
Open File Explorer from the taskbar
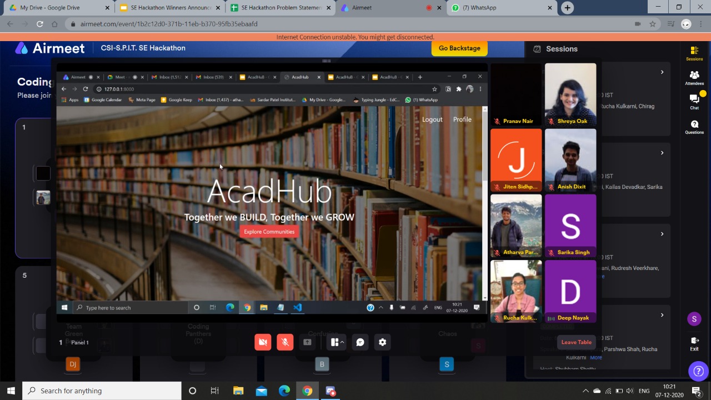pyautogui.click(x=238, y=391)
